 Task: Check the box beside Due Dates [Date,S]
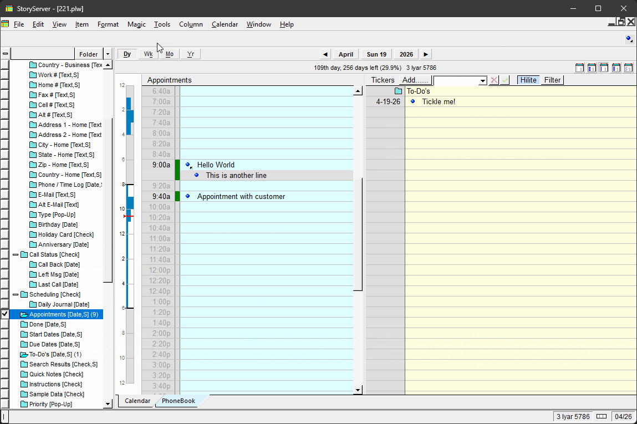click(5, 344)
